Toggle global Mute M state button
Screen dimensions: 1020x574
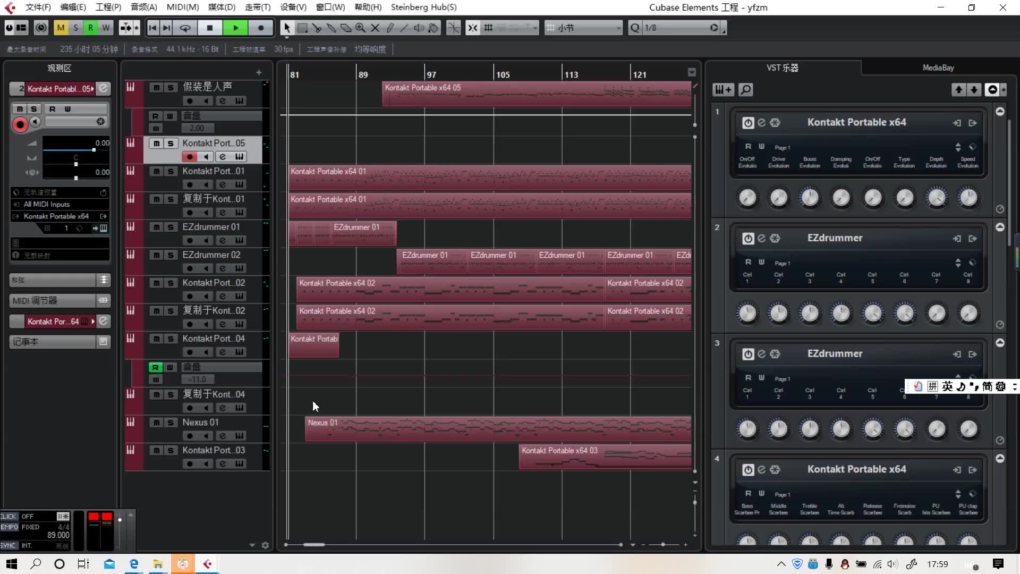click(x=61, y=28)
